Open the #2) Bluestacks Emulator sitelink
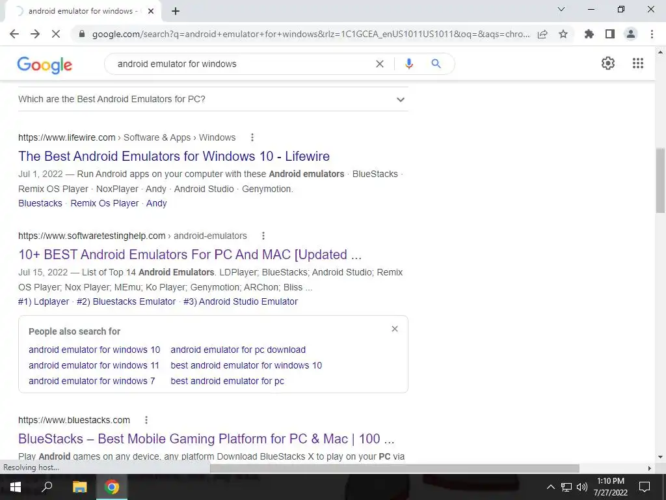The width and height of the screenshot is (666, 500). (x=126, y=301)
